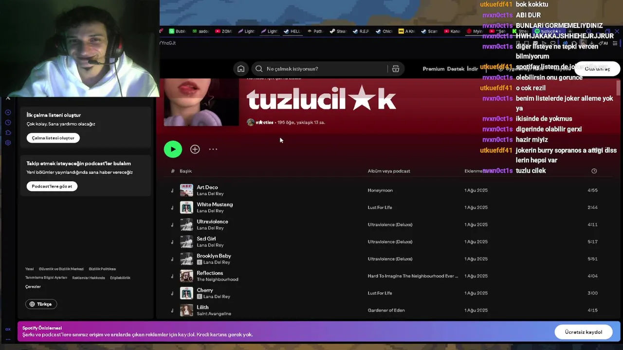
Task: Click the White Mustang album cover thumbnail
Action: [x=186, y=208]
